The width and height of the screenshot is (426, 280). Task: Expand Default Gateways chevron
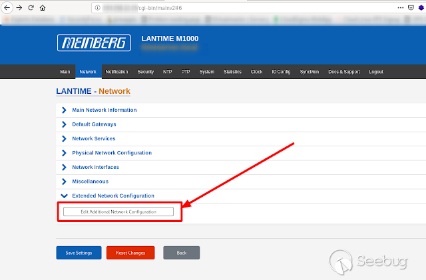[x=64, y=124]
